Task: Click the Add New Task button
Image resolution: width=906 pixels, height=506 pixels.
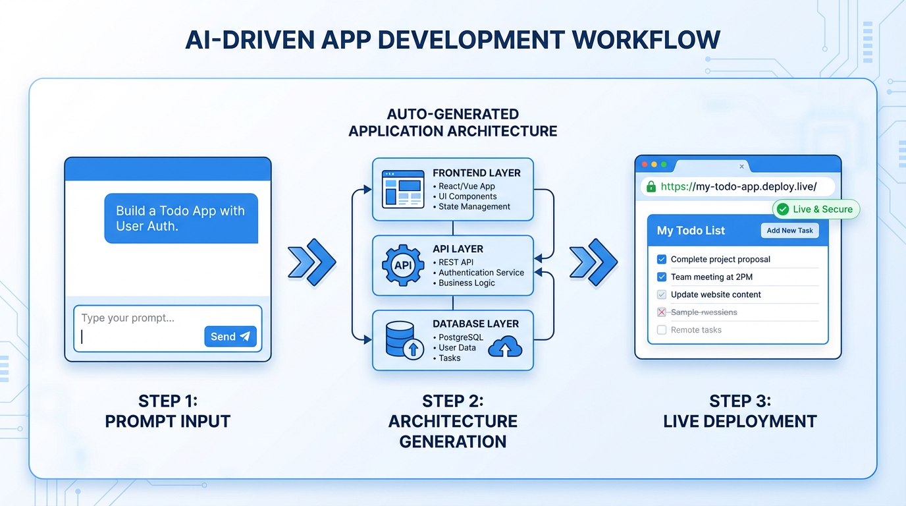Action: click(789, 231)
